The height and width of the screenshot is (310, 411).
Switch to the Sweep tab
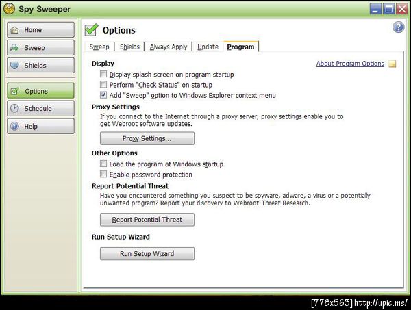tap(99, 47)
